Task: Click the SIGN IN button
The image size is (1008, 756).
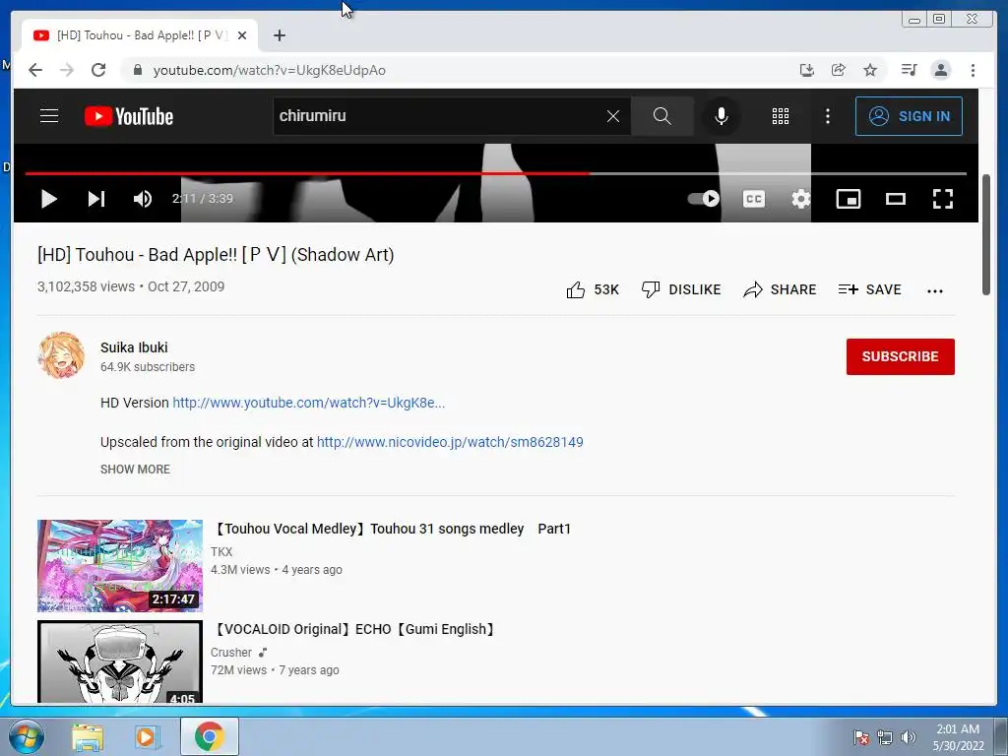Action: click(x=909, y=116)
